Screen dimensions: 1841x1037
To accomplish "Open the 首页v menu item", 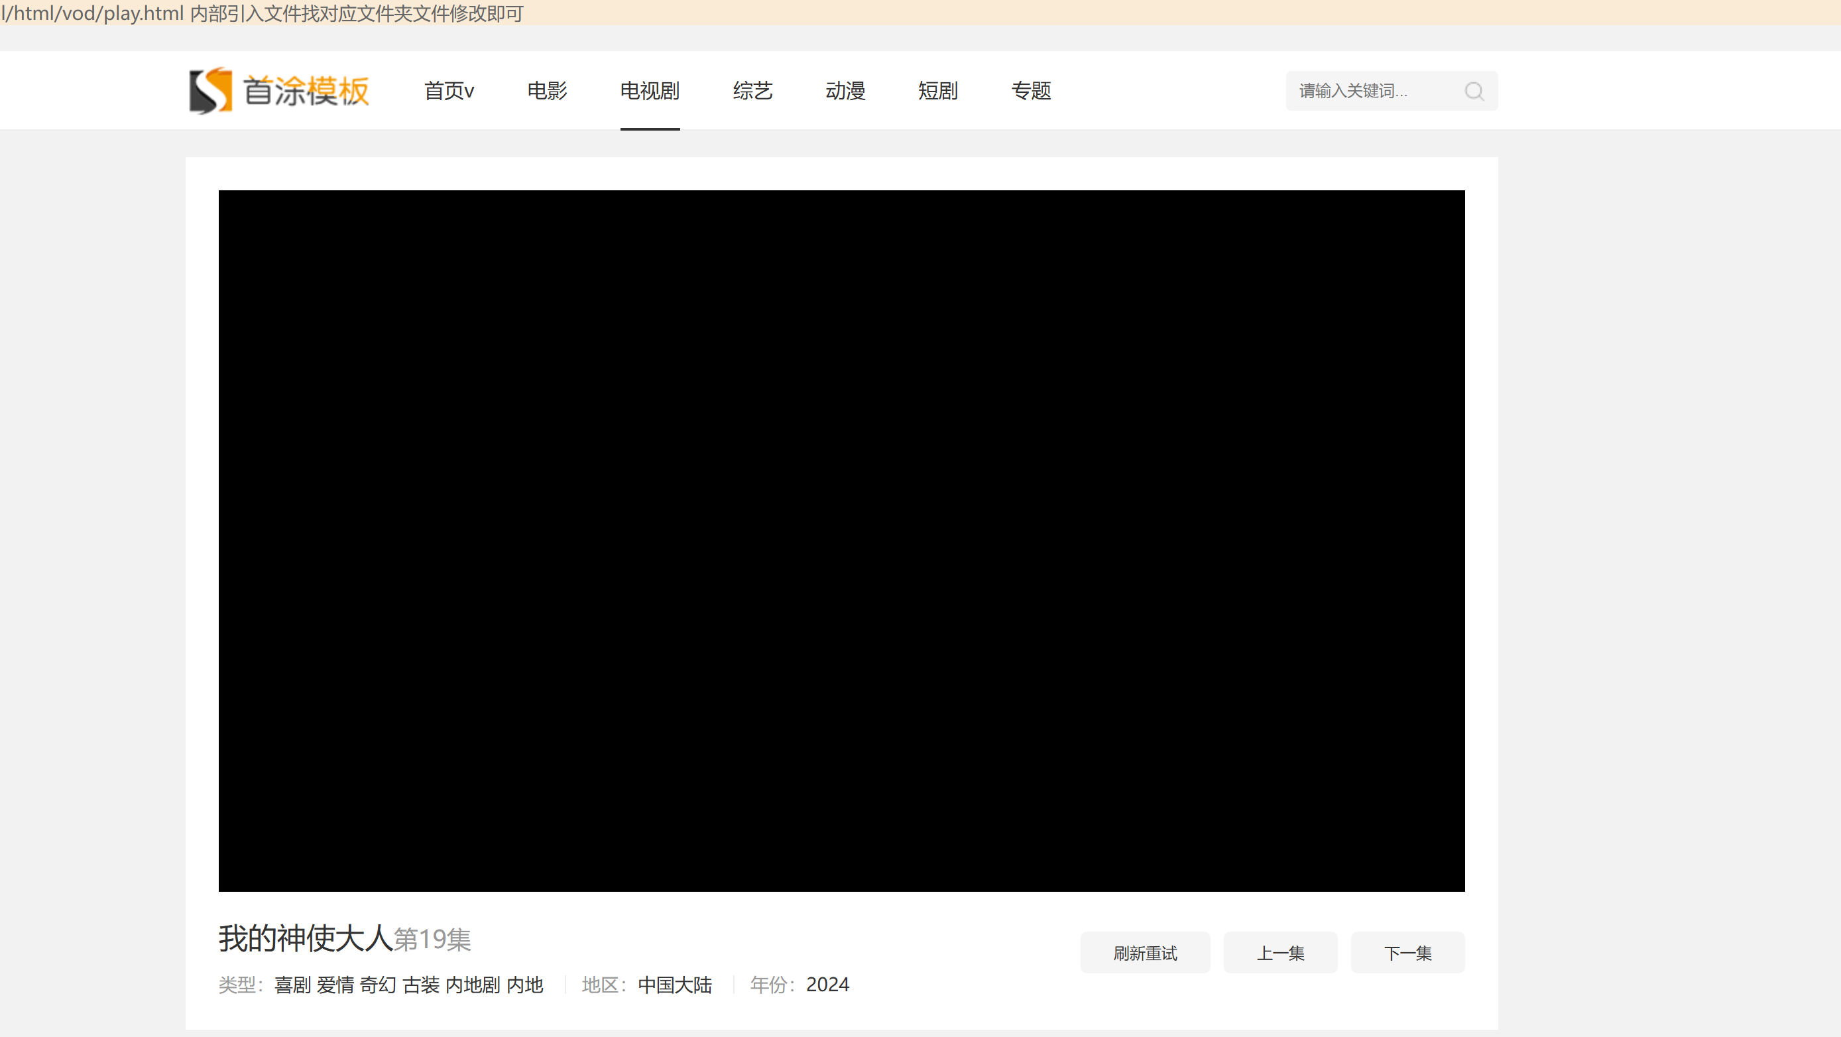I will click(x=449, y=91).
